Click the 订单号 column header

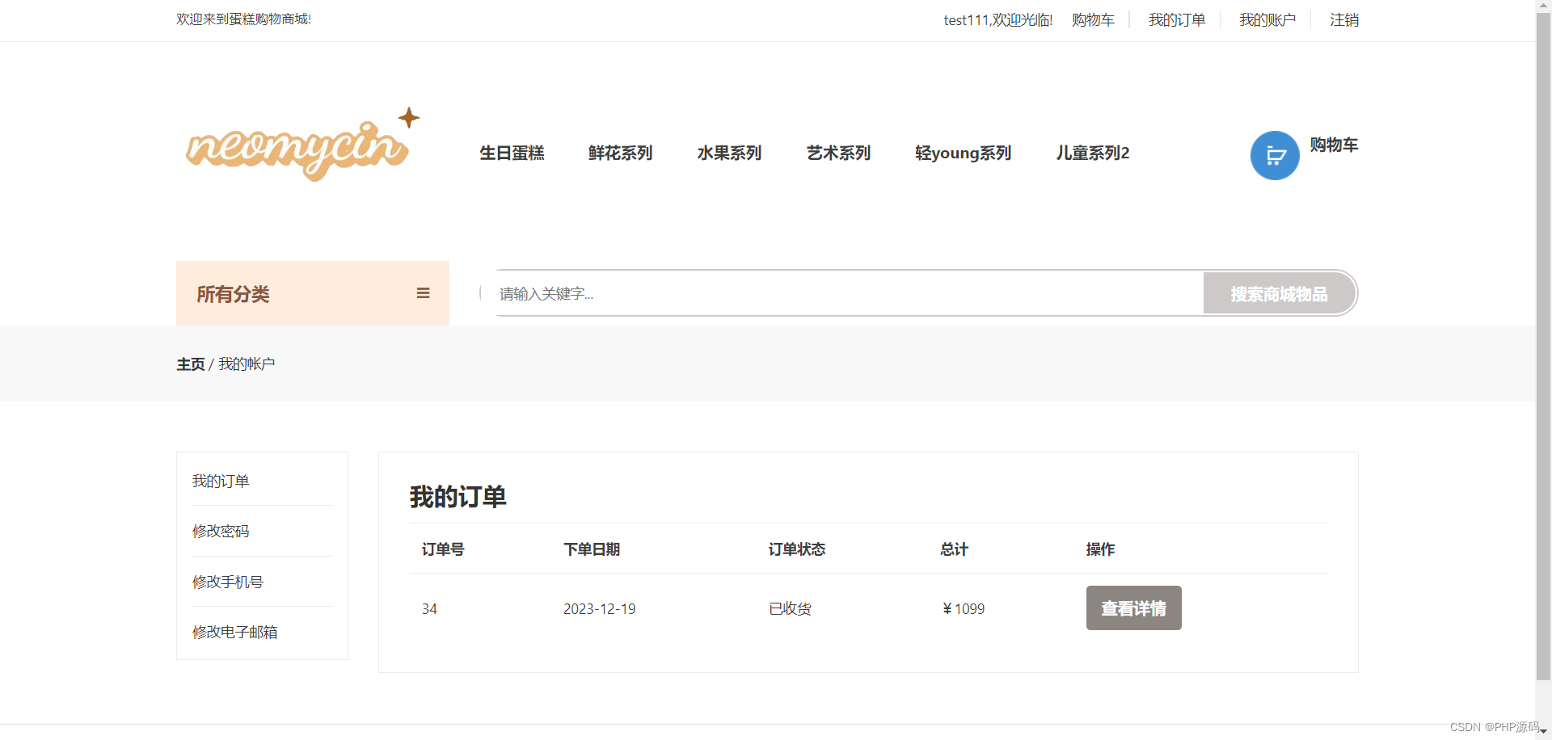point(443,549)
